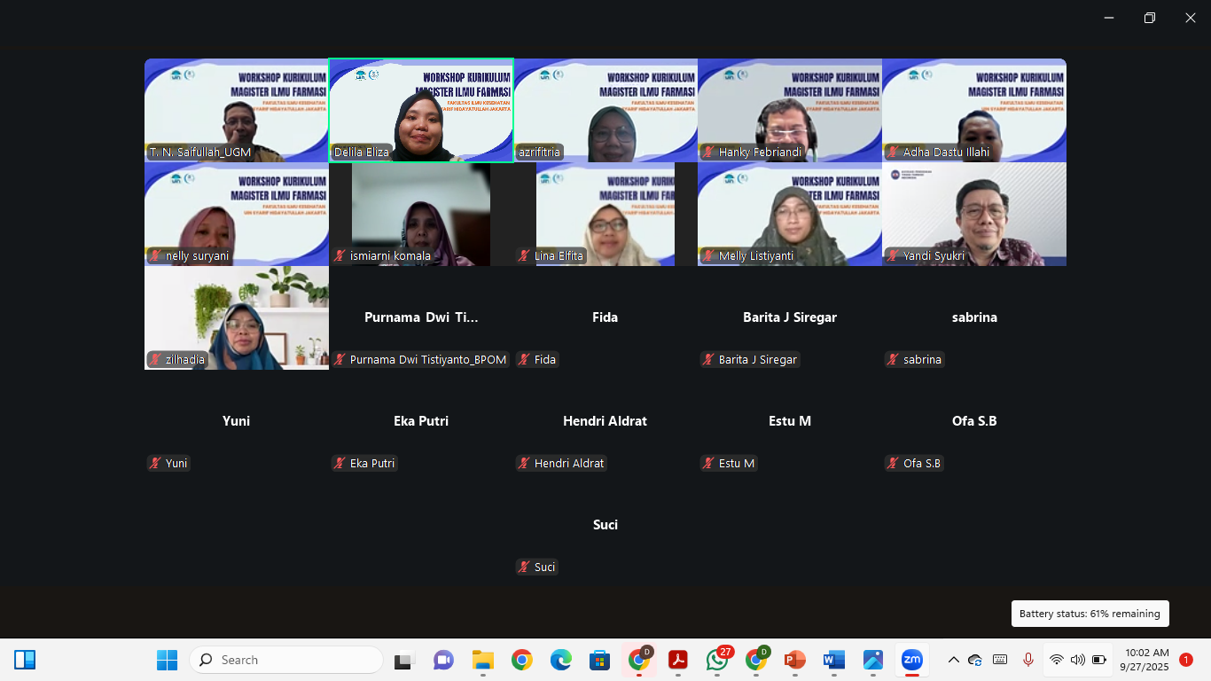Open the clock and calendar flyout
The image size is (1211, 681).
(x=1146, y=660)
